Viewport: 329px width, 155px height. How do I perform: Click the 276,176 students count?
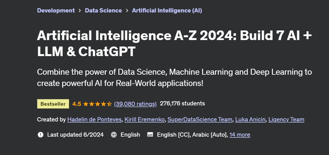(182, 103)
